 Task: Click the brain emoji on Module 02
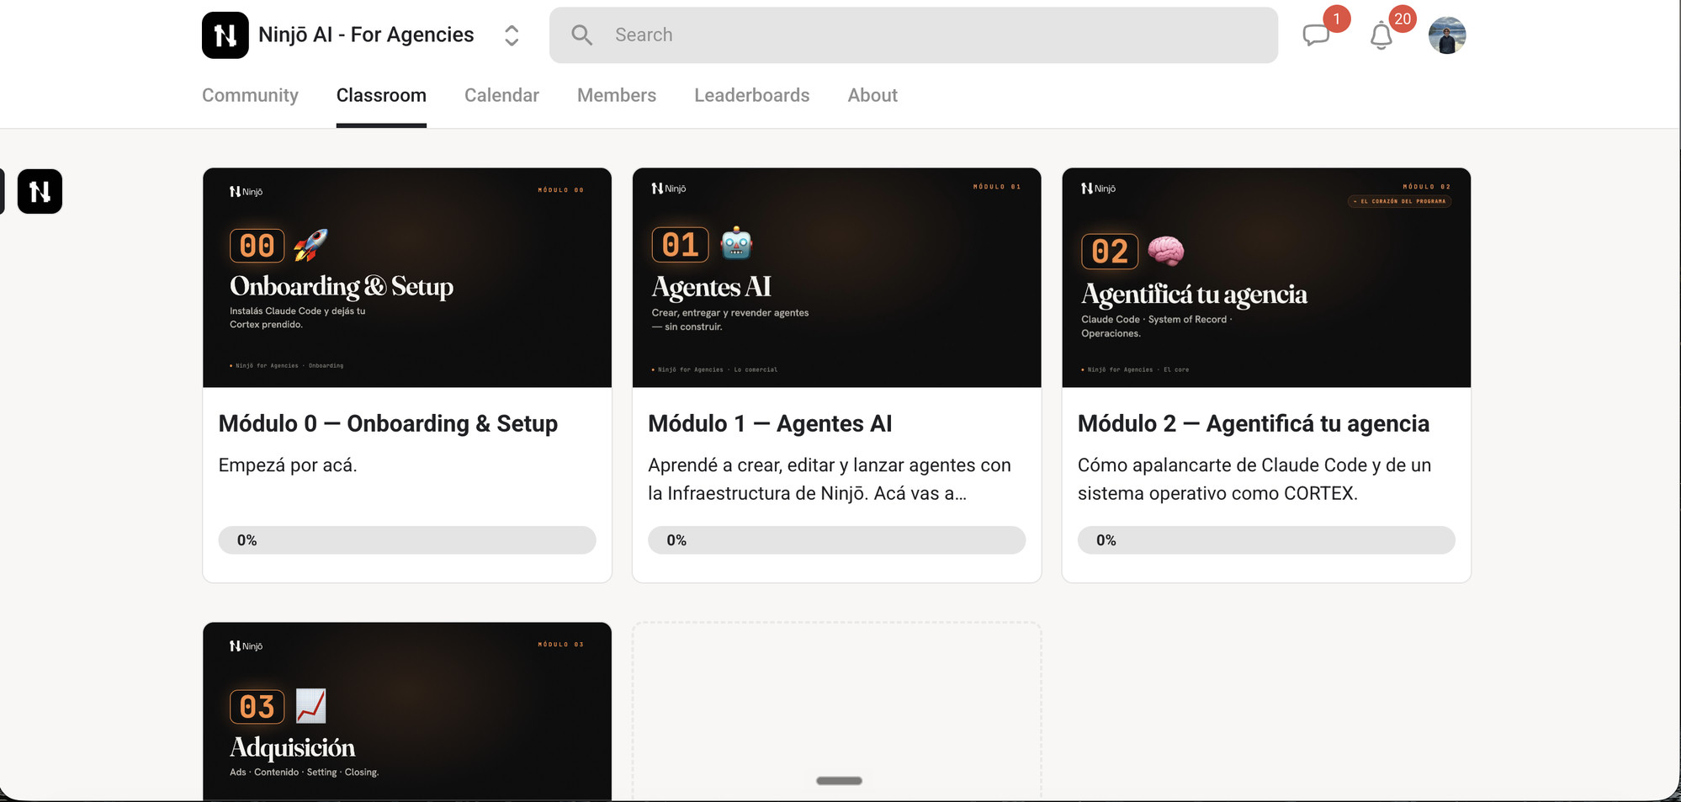coord(1166,251)
